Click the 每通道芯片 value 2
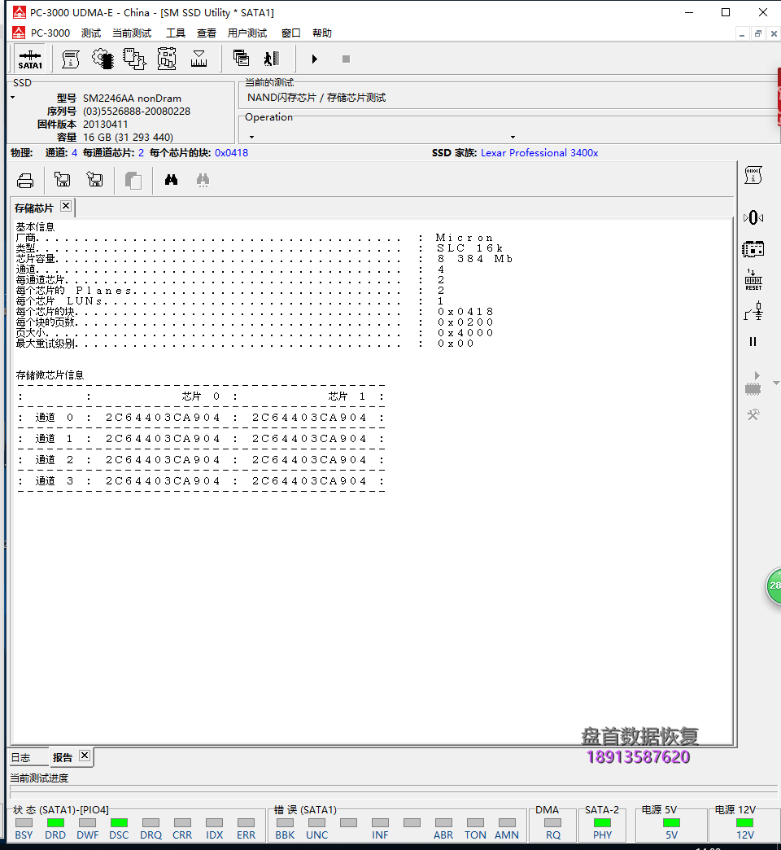Image resolution: width=781 pixels, height=850 pixels. pyautogui.click(x=141, y=153)
